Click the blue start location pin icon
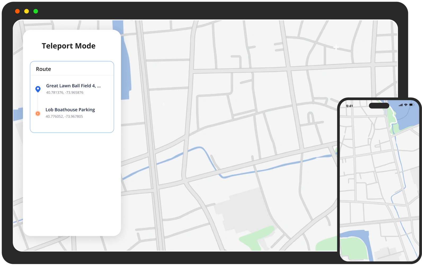 coord(38,89)
